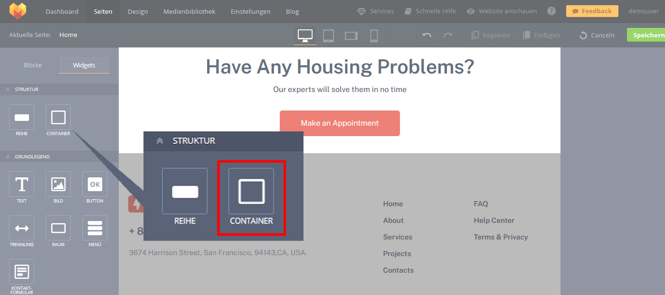Pick the Bild image widget
Viewport: 665px width, 295px height.
click(x=58, y=184)
